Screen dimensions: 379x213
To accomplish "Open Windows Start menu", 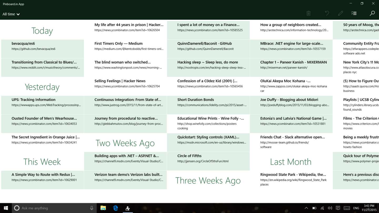I will [x=6, y=208].
